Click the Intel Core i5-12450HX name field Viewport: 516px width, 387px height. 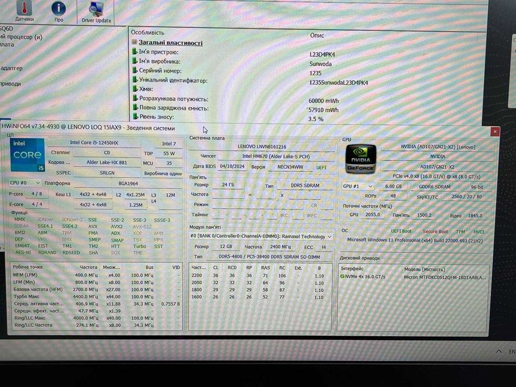pyautogui.click(x=94, y=143)
